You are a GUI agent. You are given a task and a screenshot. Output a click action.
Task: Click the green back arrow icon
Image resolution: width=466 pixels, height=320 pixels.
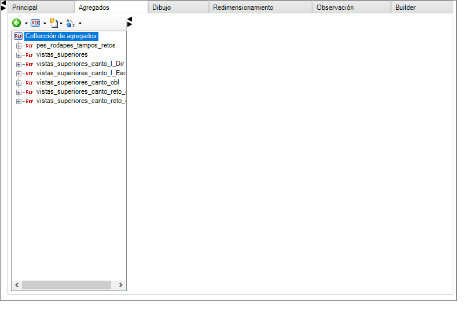point(17,23)
